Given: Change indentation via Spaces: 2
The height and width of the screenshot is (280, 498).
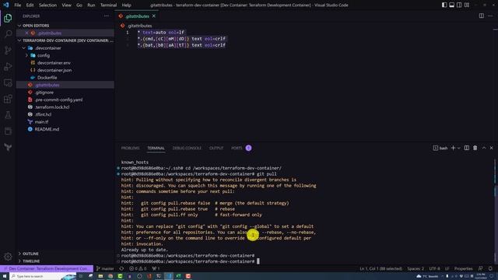Looking at the screenshot, I should [x=416, y=268].
